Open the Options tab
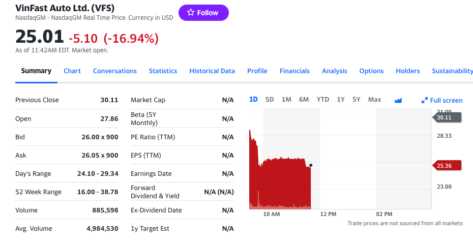Viewport: 473px width, 245px height. [371, 71]
